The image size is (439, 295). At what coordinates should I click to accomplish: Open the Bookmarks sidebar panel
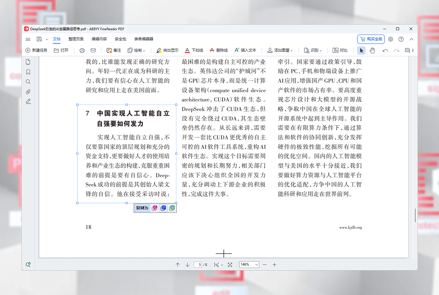28,72
